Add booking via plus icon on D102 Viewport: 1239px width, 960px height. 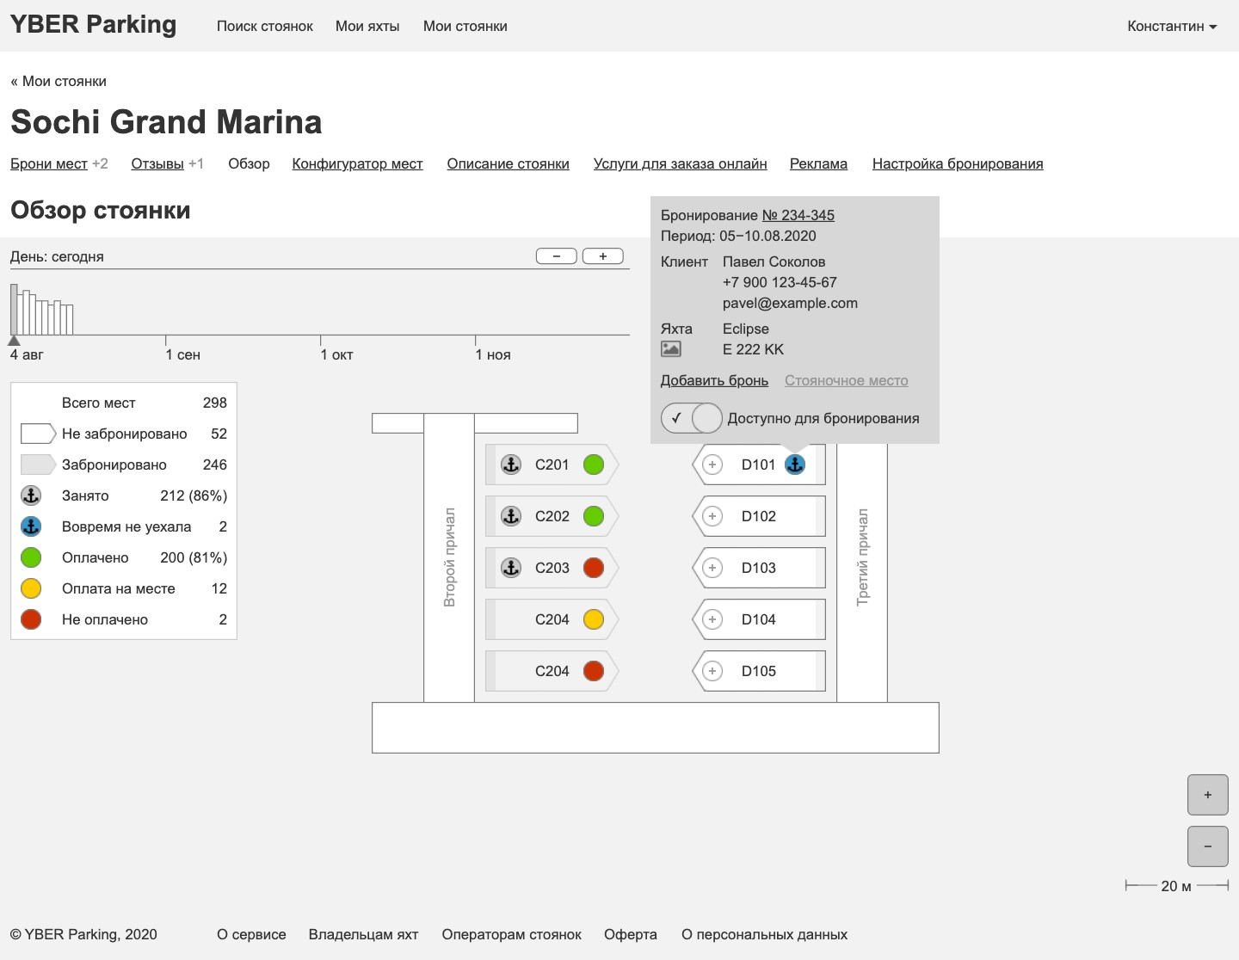(x=712, y=516)
